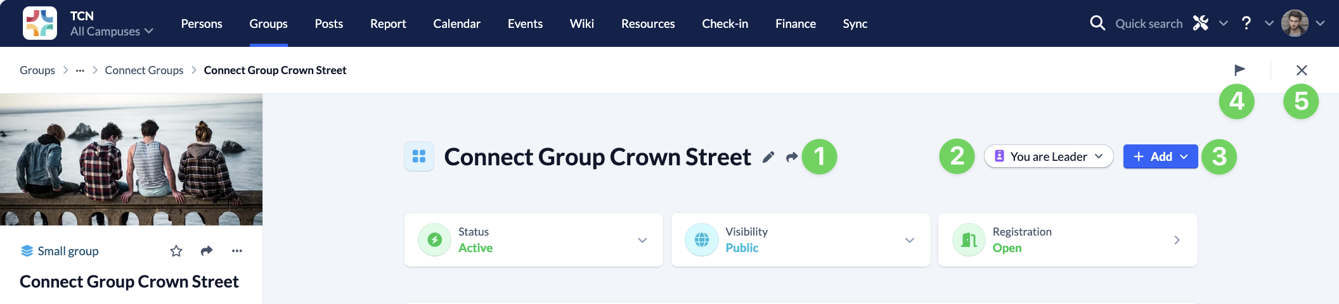The width and height of the screenshot is (1339, 304).
Task: Click the pencil edit icon beside group title
Action: [x=768, y=157]
